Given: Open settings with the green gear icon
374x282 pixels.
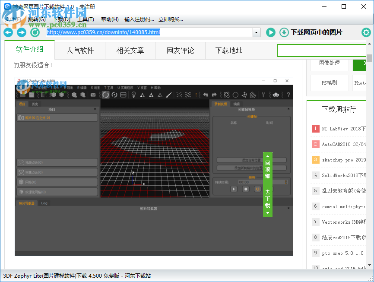Looking at the screenshot, I should point(366,32).
